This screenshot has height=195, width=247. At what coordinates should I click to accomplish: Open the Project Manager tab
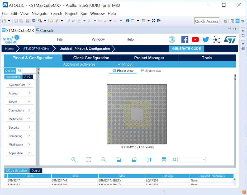coord(149,58)
